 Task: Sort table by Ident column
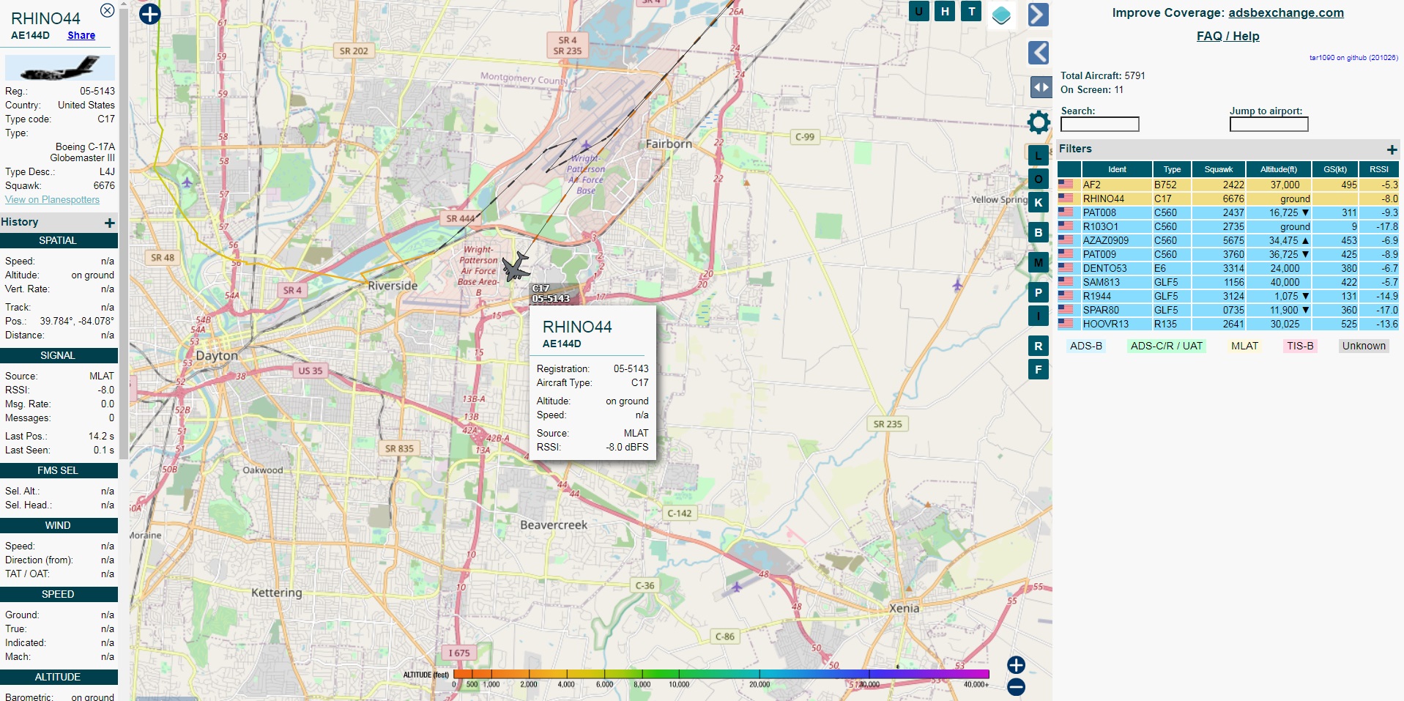(1117, 169)
